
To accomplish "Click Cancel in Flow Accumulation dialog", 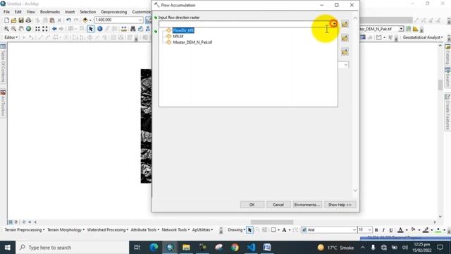I will tap(278, 205).
